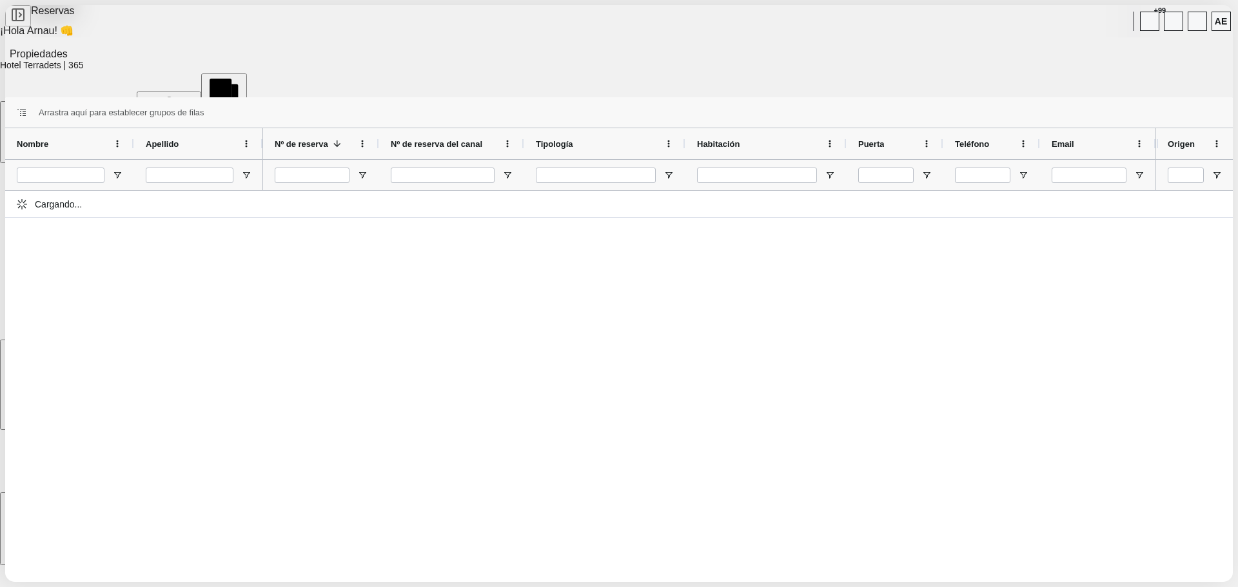This screenshot has height=587, width=1238.
Task: Open the Nombre column menu
Action: pos(117,144)
